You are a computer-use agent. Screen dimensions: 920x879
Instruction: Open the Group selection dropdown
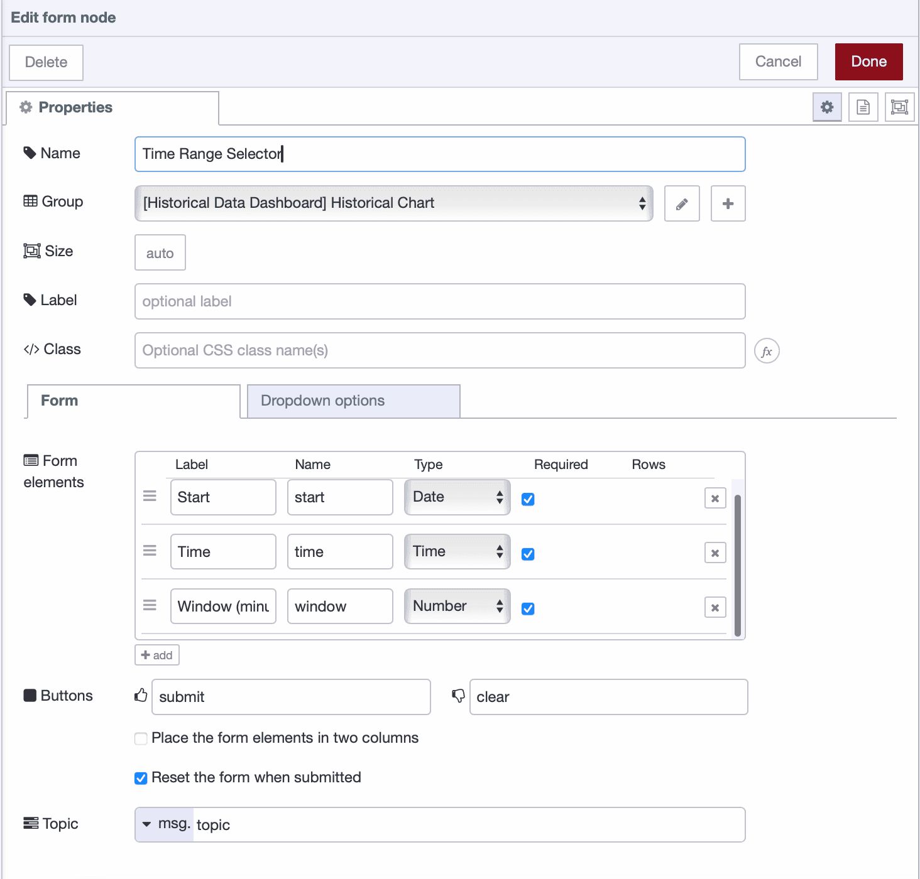tap(393, 203)
